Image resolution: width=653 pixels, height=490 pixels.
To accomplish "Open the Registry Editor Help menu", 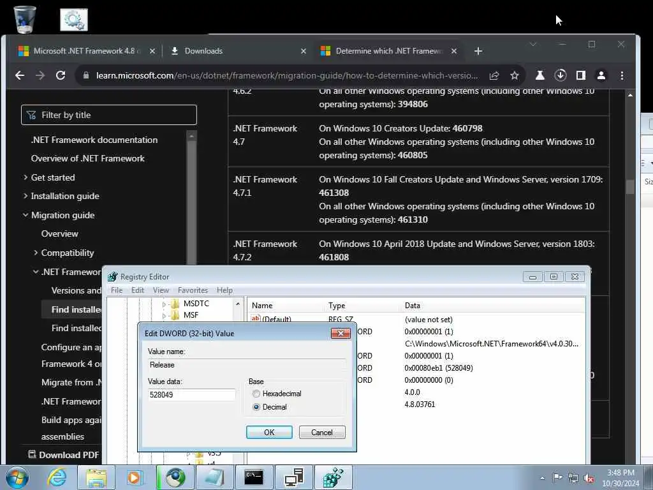I will [x=224, y=290].
